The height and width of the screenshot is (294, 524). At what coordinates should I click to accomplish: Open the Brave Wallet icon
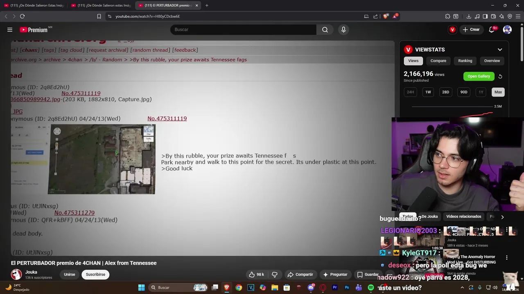coord(493,16)
